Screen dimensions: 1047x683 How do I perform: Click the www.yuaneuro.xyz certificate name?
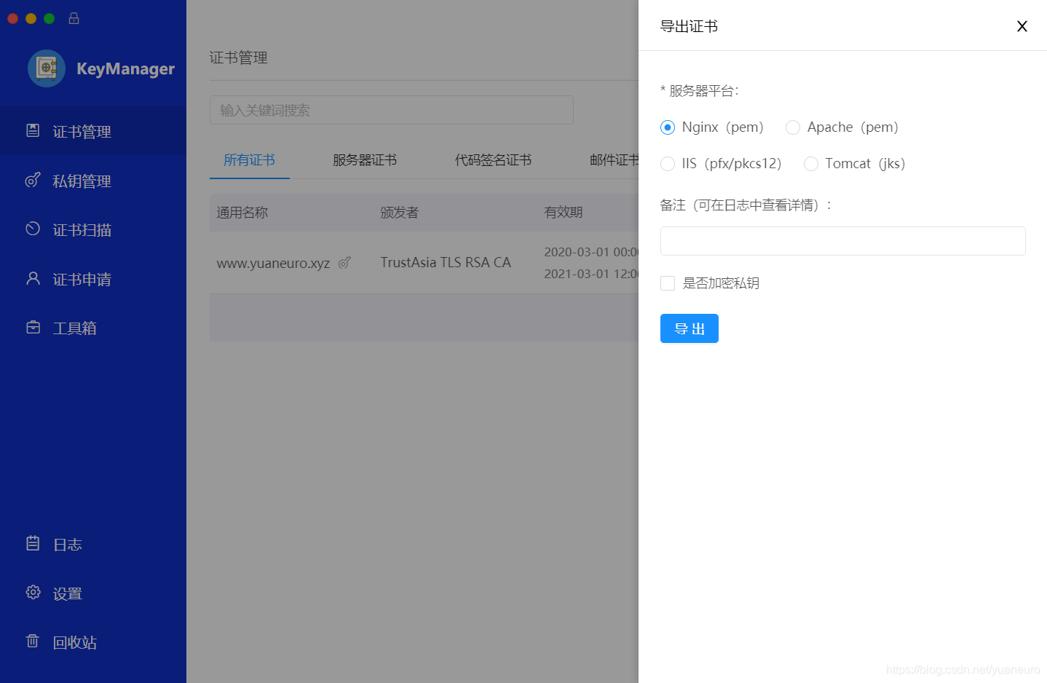coord(273,263)
